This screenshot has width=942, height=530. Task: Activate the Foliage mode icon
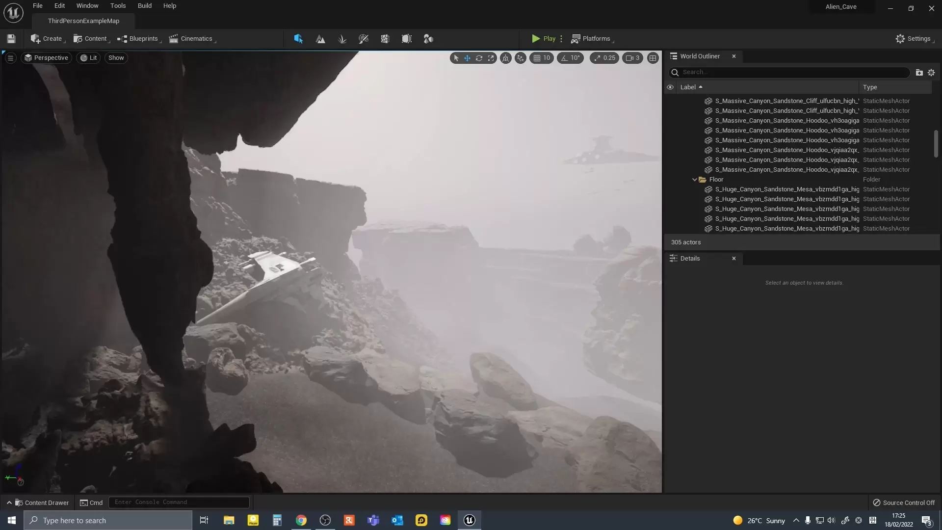[342, 39]
